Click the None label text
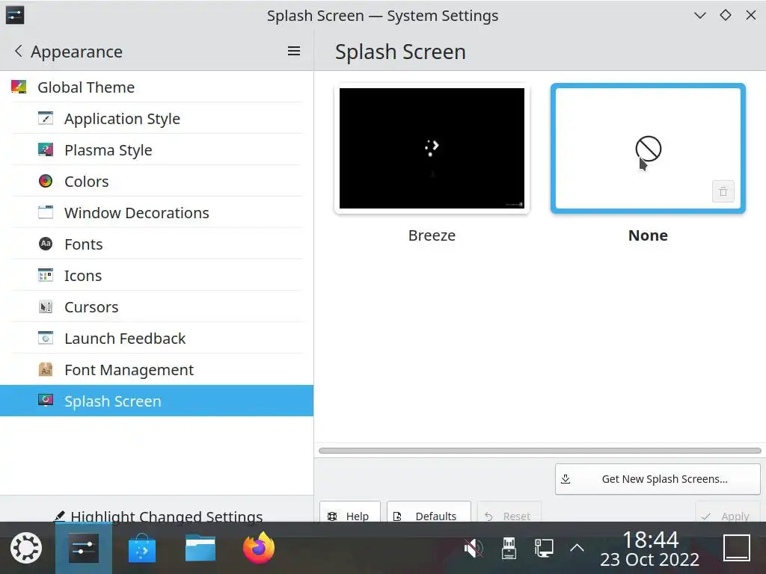This screenshot has width=766, height=574. [648, 235]
